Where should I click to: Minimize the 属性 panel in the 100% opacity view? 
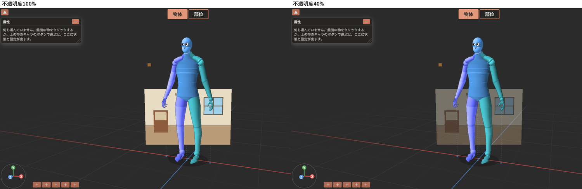pos(75,22)
